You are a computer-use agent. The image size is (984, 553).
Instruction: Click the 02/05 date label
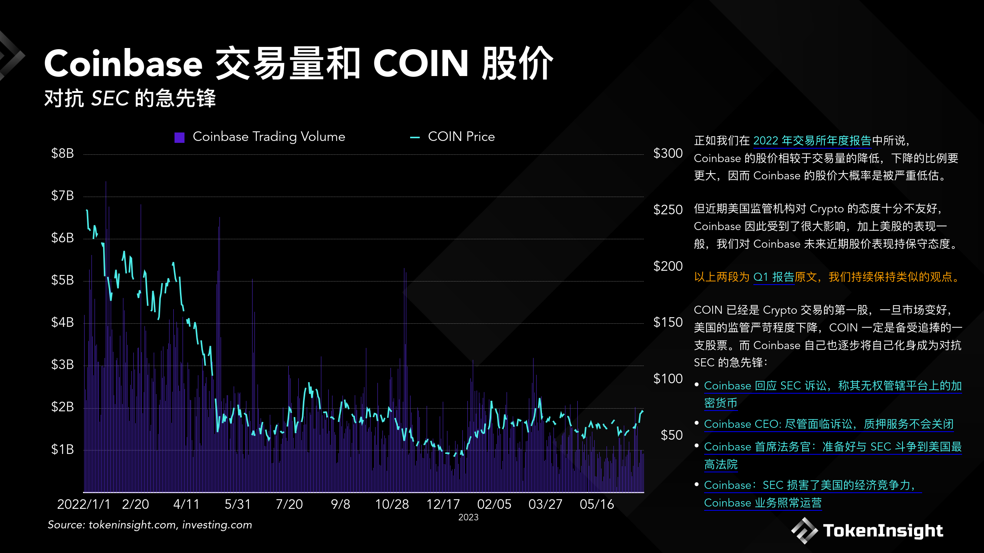point(494,504)
